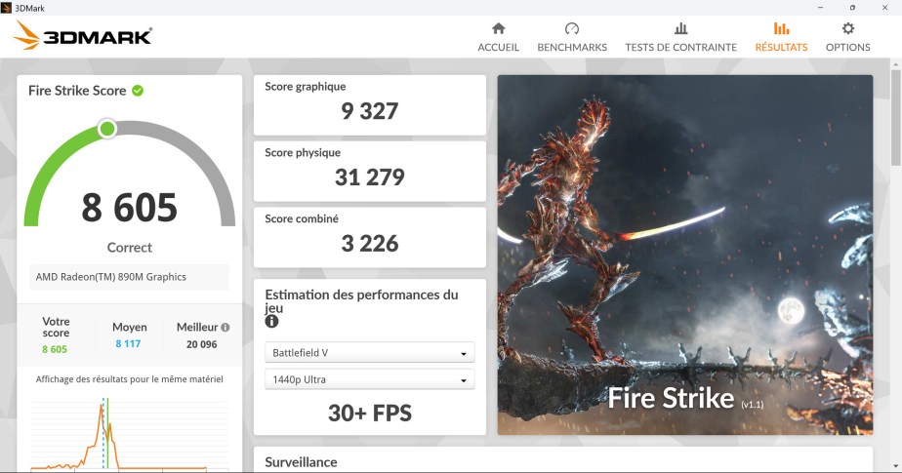Click the info icon under Estimation des performances
The width and height of the screenshot is (902, 473).
(271, 321)
